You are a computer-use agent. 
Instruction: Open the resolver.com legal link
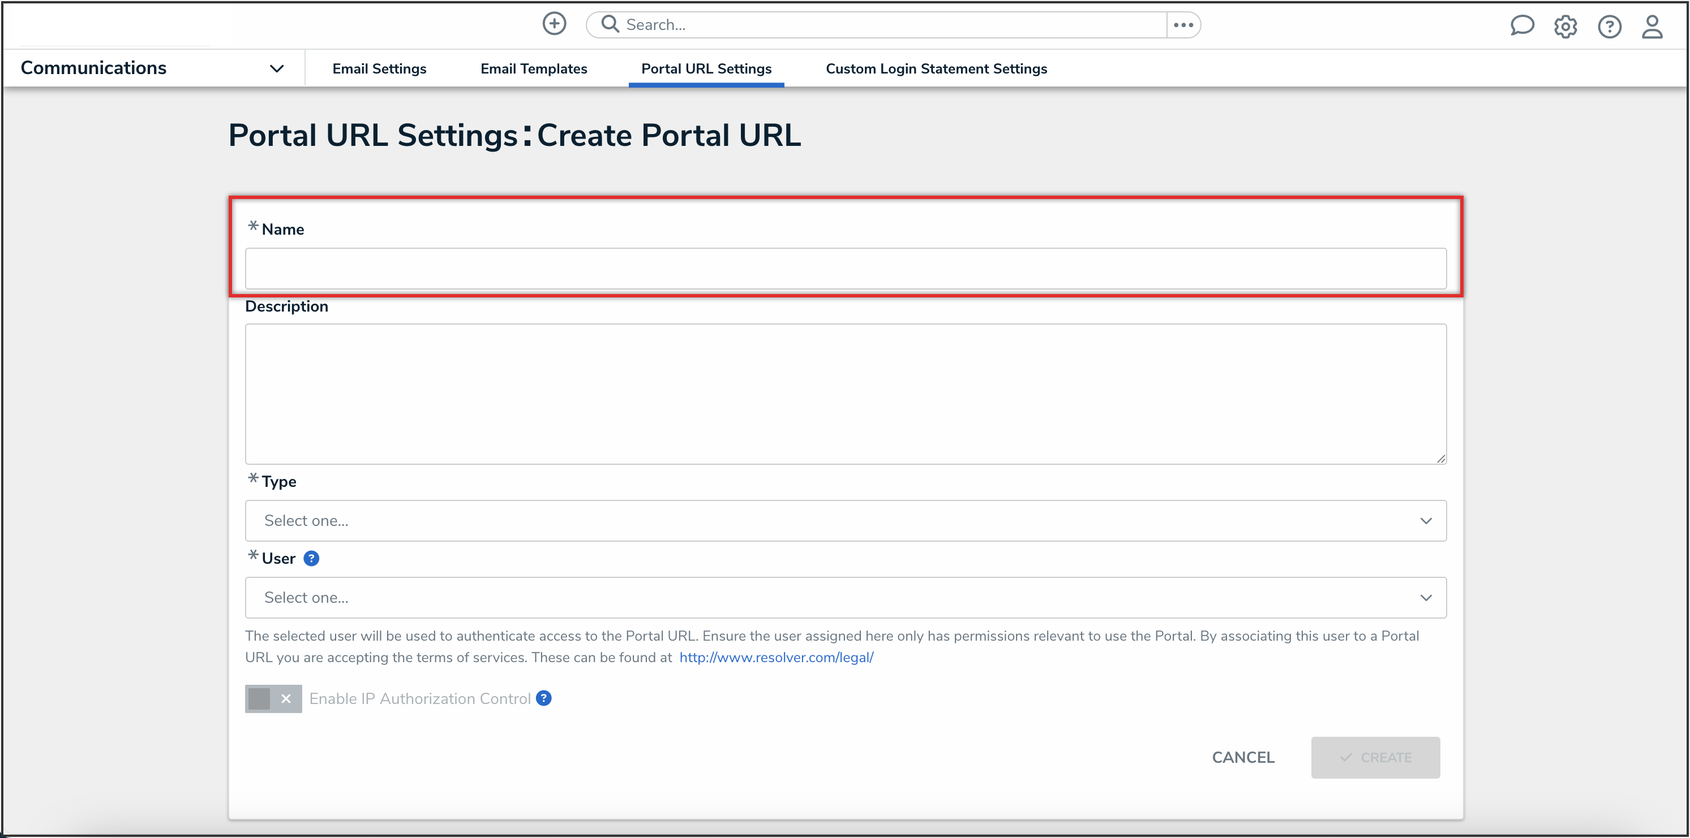[776, 657]
